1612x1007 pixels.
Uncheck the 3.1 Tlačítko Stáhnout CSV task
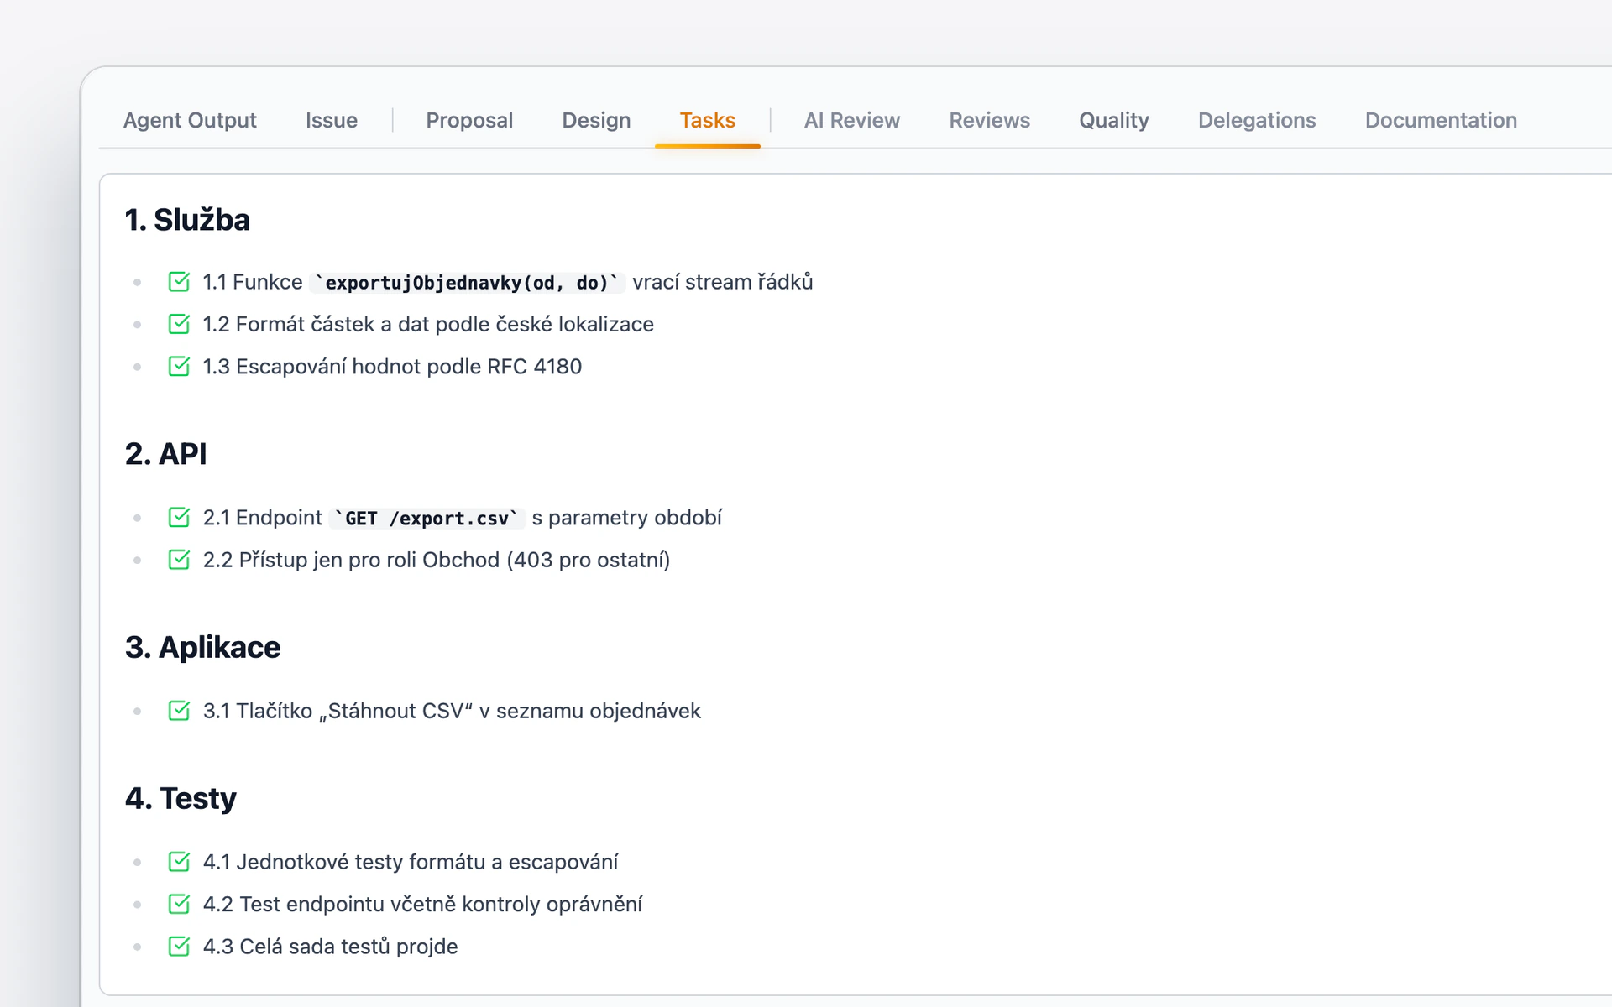point(179,711)
